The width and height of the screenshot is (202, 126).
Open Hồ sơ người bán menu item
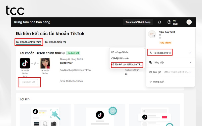tap(120, 52)
